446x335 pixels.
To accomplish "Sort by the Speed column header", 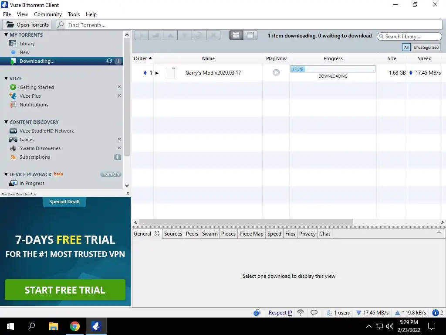I will click(424, 58).
